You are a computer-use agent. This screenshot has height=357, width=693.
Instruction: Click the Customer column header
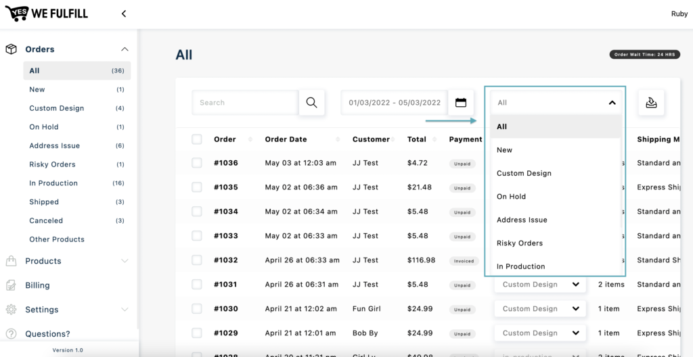[371, 139]
